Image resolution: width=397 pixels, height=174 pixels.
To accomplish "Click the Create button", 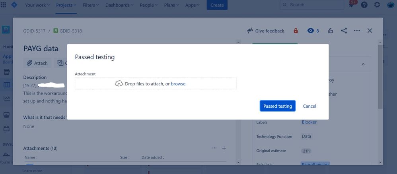I will pyautogui.click(x=217, y=5).
